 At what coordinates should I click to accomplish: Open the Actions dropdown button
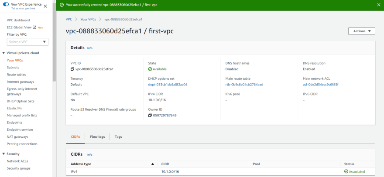tap(361, 31)
